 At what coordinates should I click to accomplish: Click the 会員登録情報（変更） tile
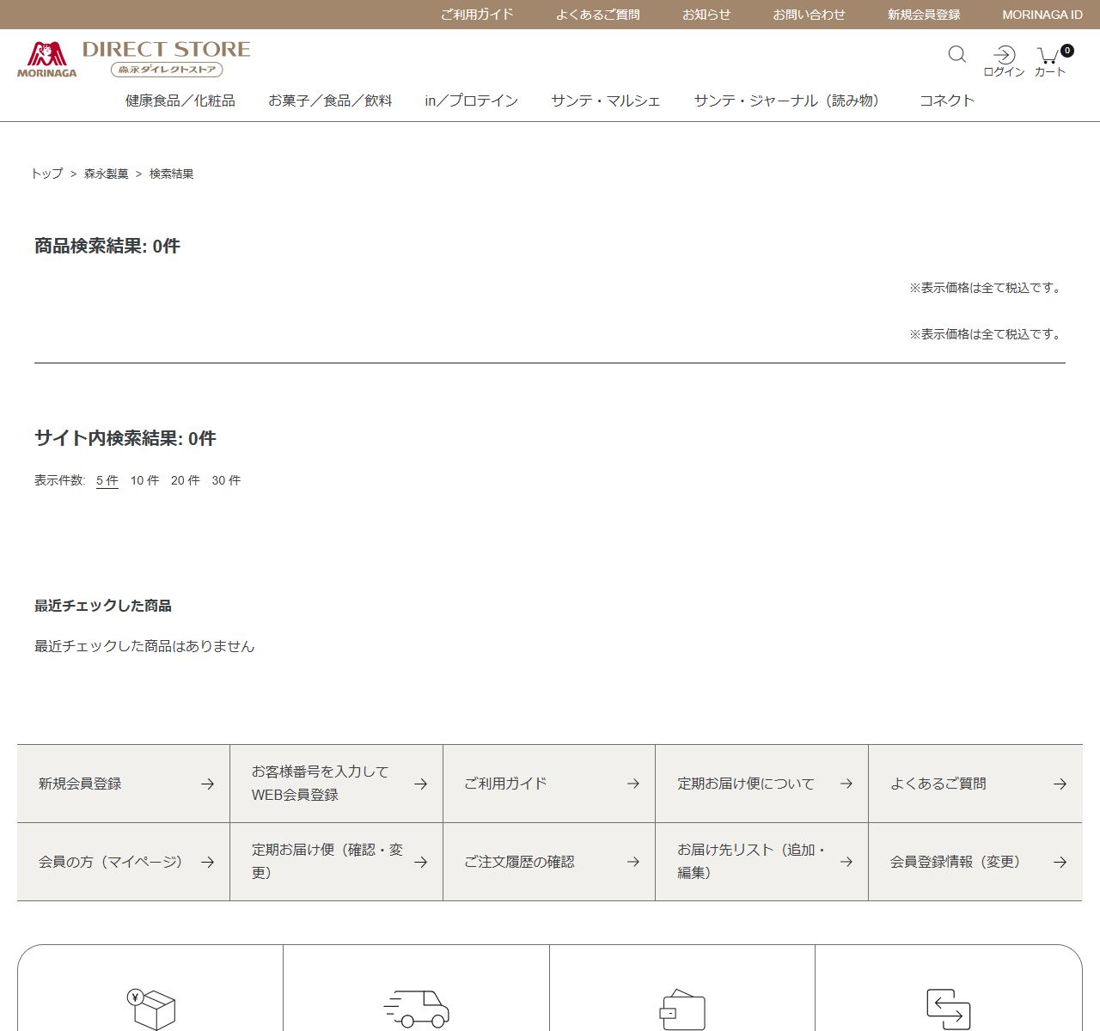coord(975,862)
